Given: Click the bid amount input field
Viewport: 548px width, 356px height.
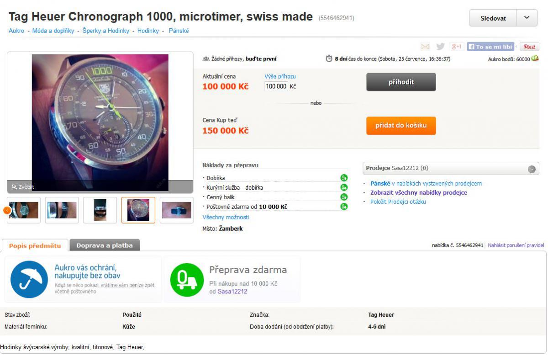Looking at the screenshot, I should [x=276, y=86].
